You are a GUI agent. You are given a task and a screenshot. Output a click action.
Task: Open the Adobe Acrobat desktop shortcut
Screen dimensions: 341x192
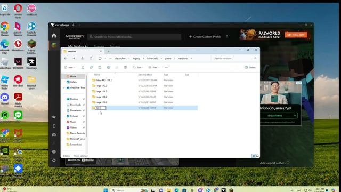pos(18,100)
